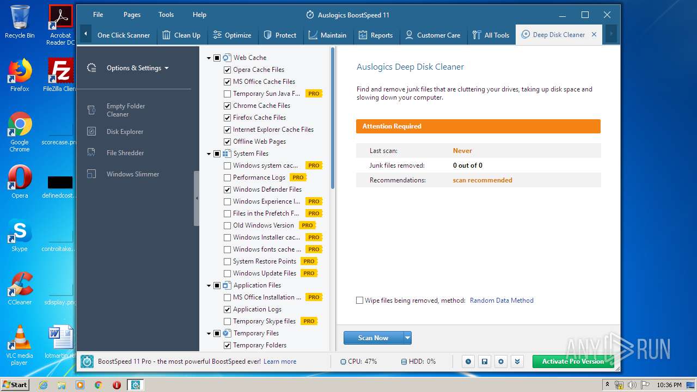Image resolution: width=697 pixels, height=392 pixels.
Task: Open the Opera desktop shortcut
Action: tap(20, 182)
